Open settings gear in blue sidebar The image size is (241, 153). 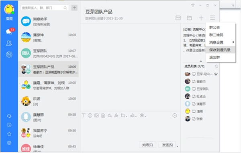click(9, 143)
